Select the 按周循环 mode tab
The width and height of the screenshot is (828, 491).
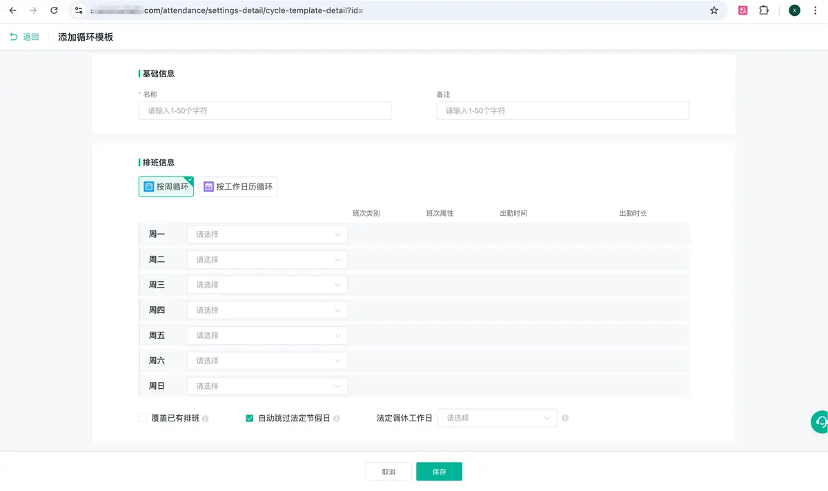coord(166,186)
